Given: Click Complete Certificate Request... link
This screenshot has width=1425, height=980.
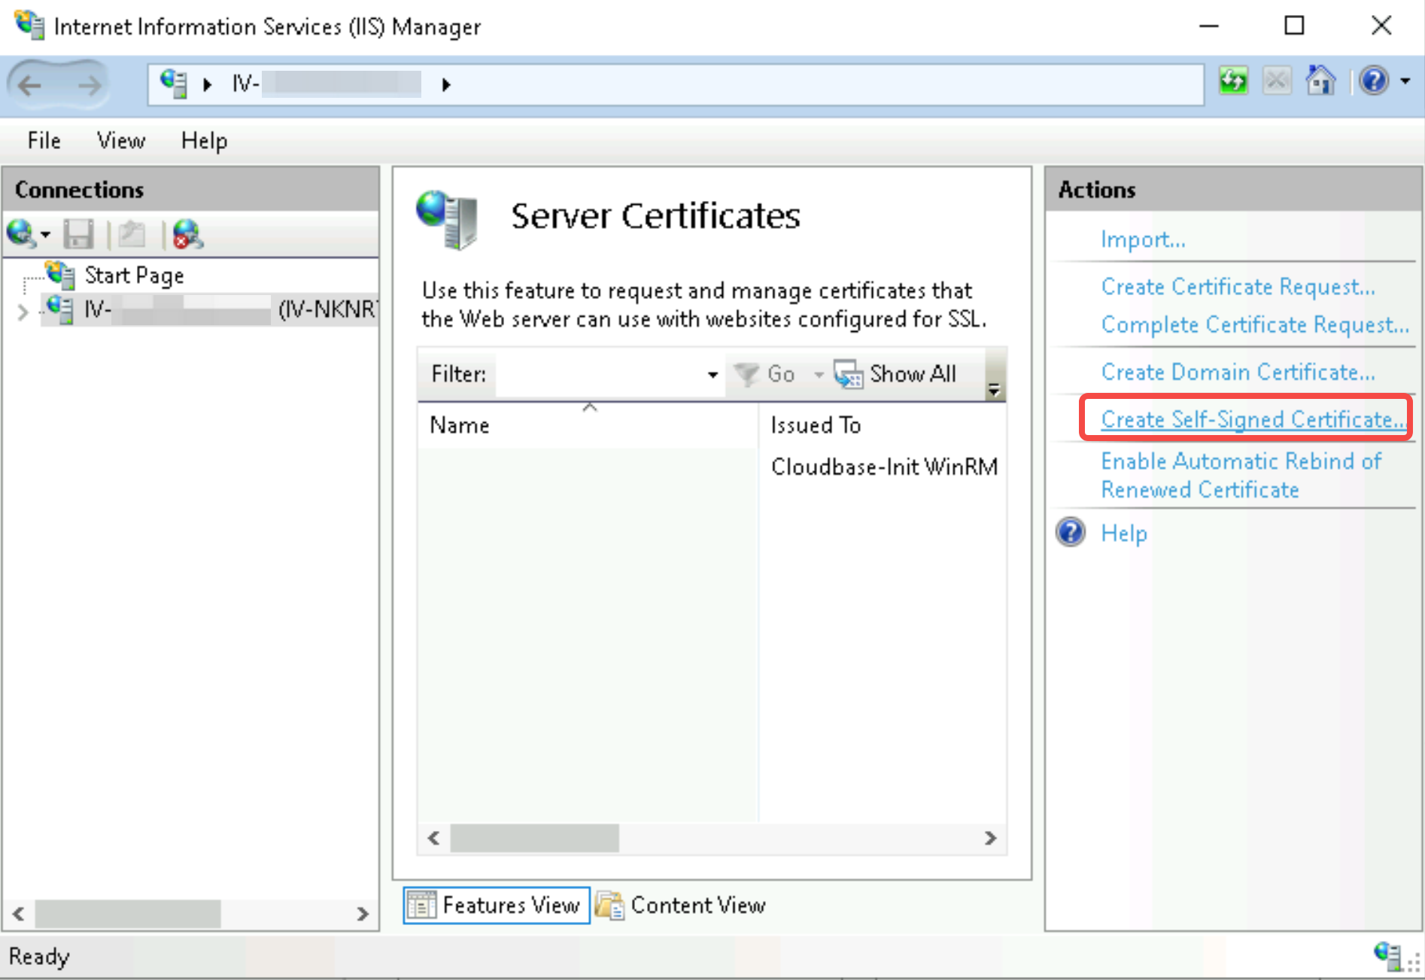Looking at the screenshot, I should coord(1255,324).
